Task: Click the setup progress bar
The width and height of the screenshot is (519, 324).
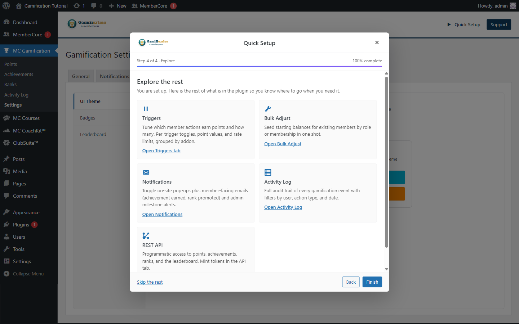Action: click(259, 67)
